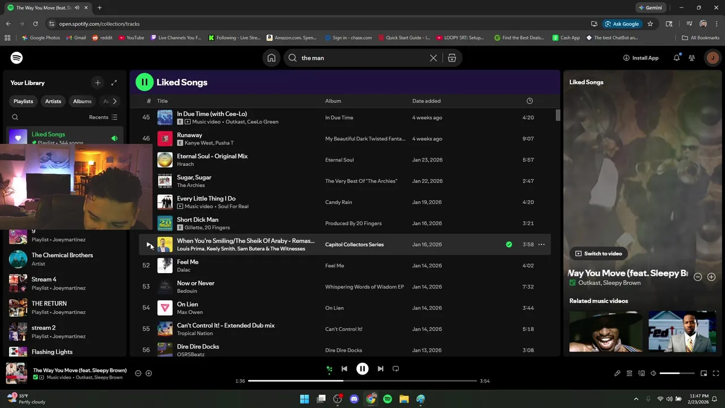Remove song via minus icon in right panel
The image size is (725, 408).
(x=698, y=277)
